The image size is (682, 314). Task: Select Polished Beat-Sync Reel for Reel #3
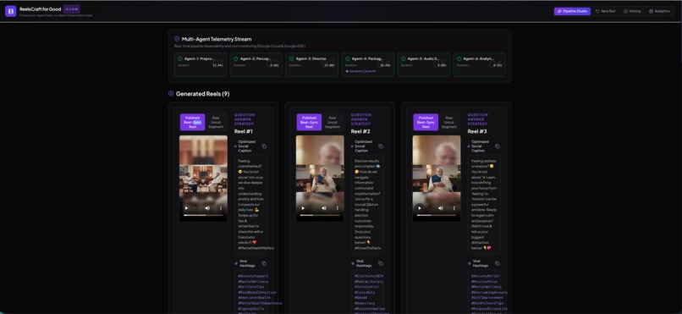(x=426, y=122)
